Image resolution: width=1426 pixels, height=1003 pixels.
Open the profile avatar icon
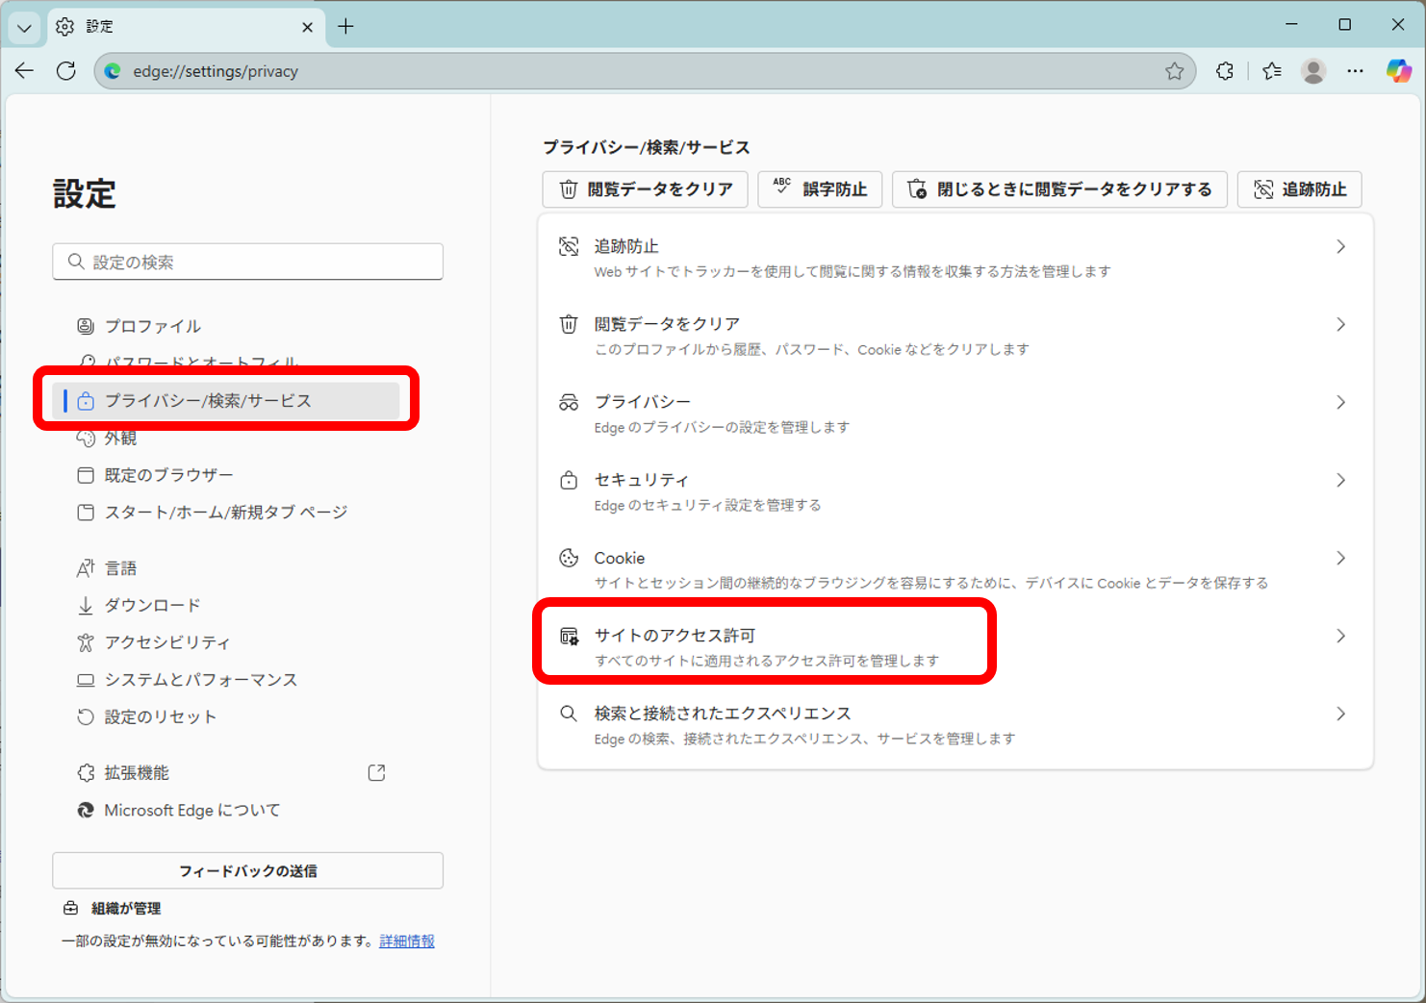click(1313, 70)
